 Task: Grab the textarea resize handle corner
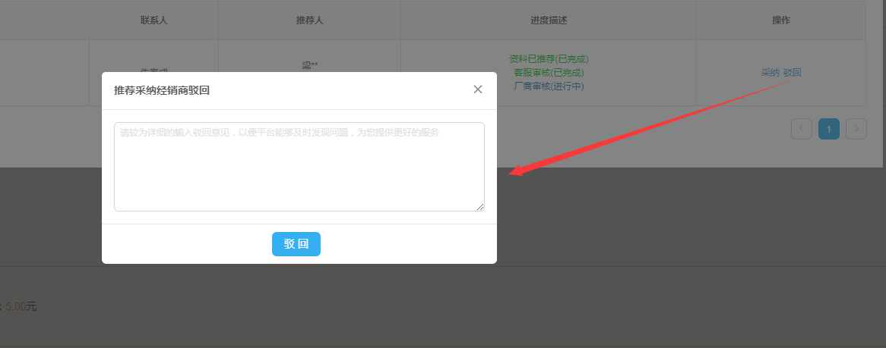(480, 207)
